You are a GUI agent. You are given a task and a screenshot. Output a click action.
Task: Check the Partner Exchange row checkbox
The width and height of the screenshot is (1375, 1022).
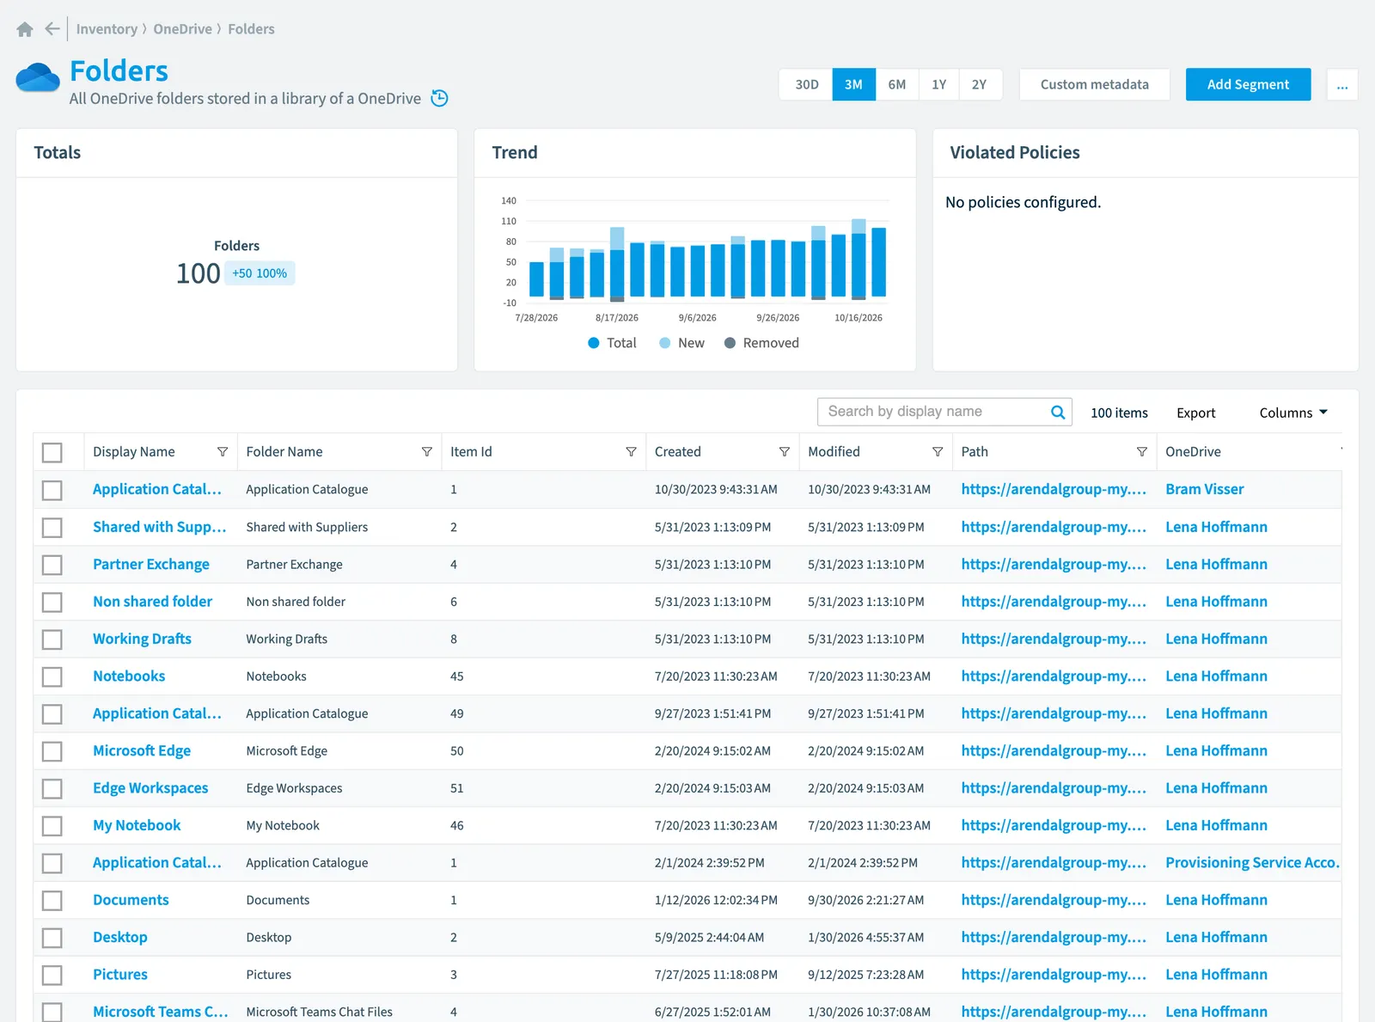click(52, 565)
